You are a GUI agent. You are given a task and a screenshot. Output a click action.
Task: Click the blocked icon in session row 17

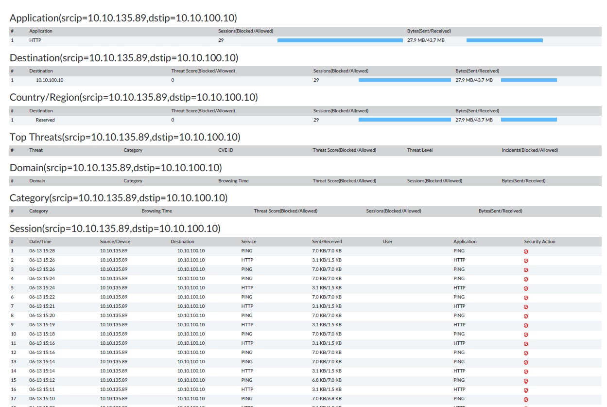click(x=526, y=399)
